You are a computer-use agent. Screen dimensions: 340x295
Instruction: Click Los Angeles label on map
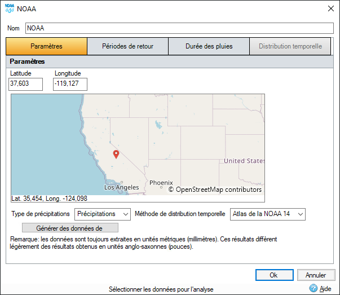coord(121,187)
